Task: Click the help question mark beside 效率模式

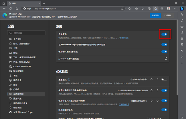Action: click(69, 80)
